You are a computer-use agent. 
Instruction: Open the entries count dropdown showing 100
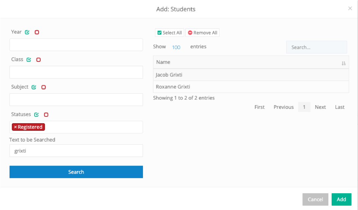pos(177,47)
